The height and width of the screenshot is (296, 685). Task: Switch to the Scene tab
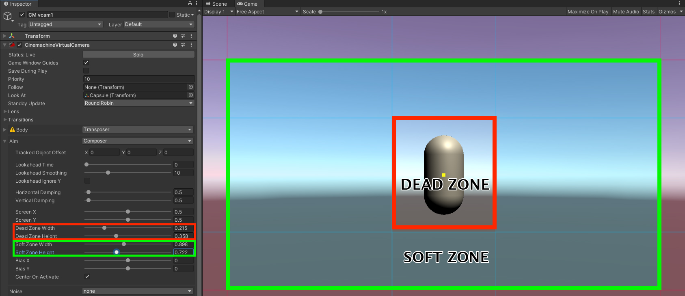pyautogui.click(x=216, y=4)
